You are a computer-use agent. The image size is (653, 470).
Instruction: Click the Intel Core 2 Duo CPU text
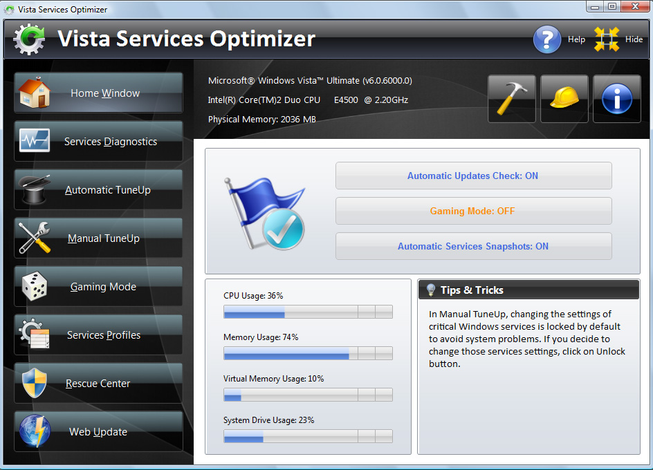[x=308, y=100]
